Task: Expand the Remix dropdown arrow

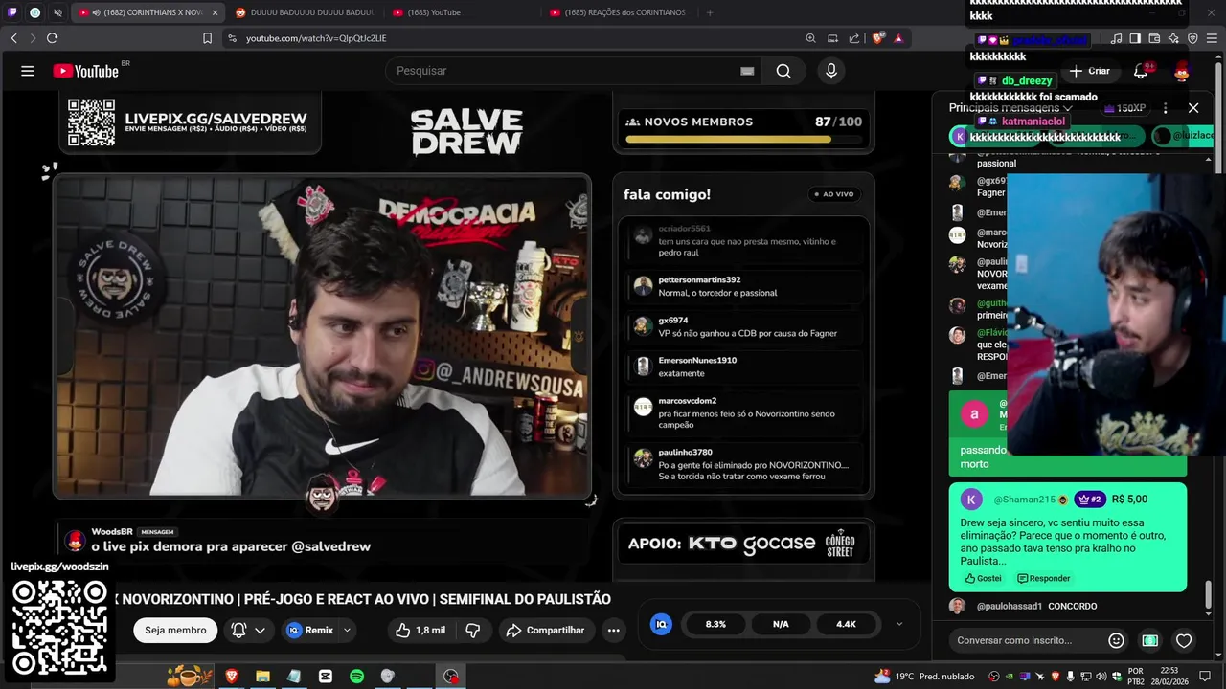Action: point(347,630)
